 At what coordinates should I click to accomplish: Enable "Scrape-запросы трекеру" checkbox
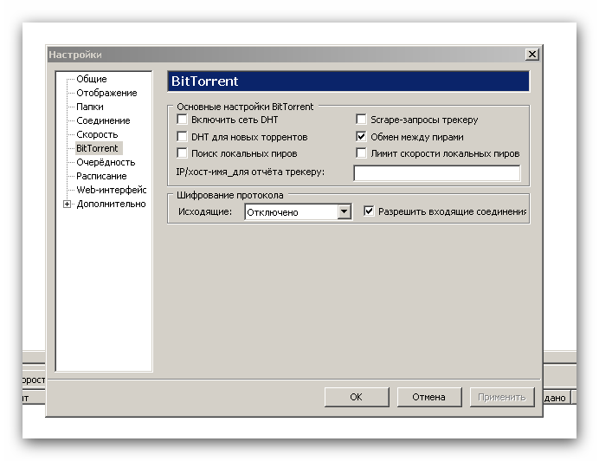pos(361,120)
